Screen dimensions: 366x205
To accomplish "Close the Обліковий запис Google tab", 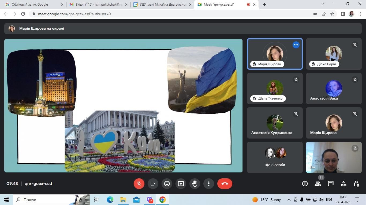I will coord(62,5).
